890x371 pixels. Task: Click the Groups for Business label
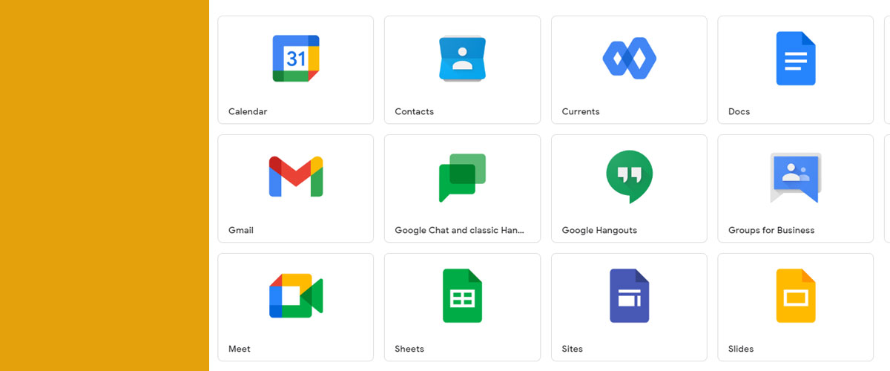(771, 230)
